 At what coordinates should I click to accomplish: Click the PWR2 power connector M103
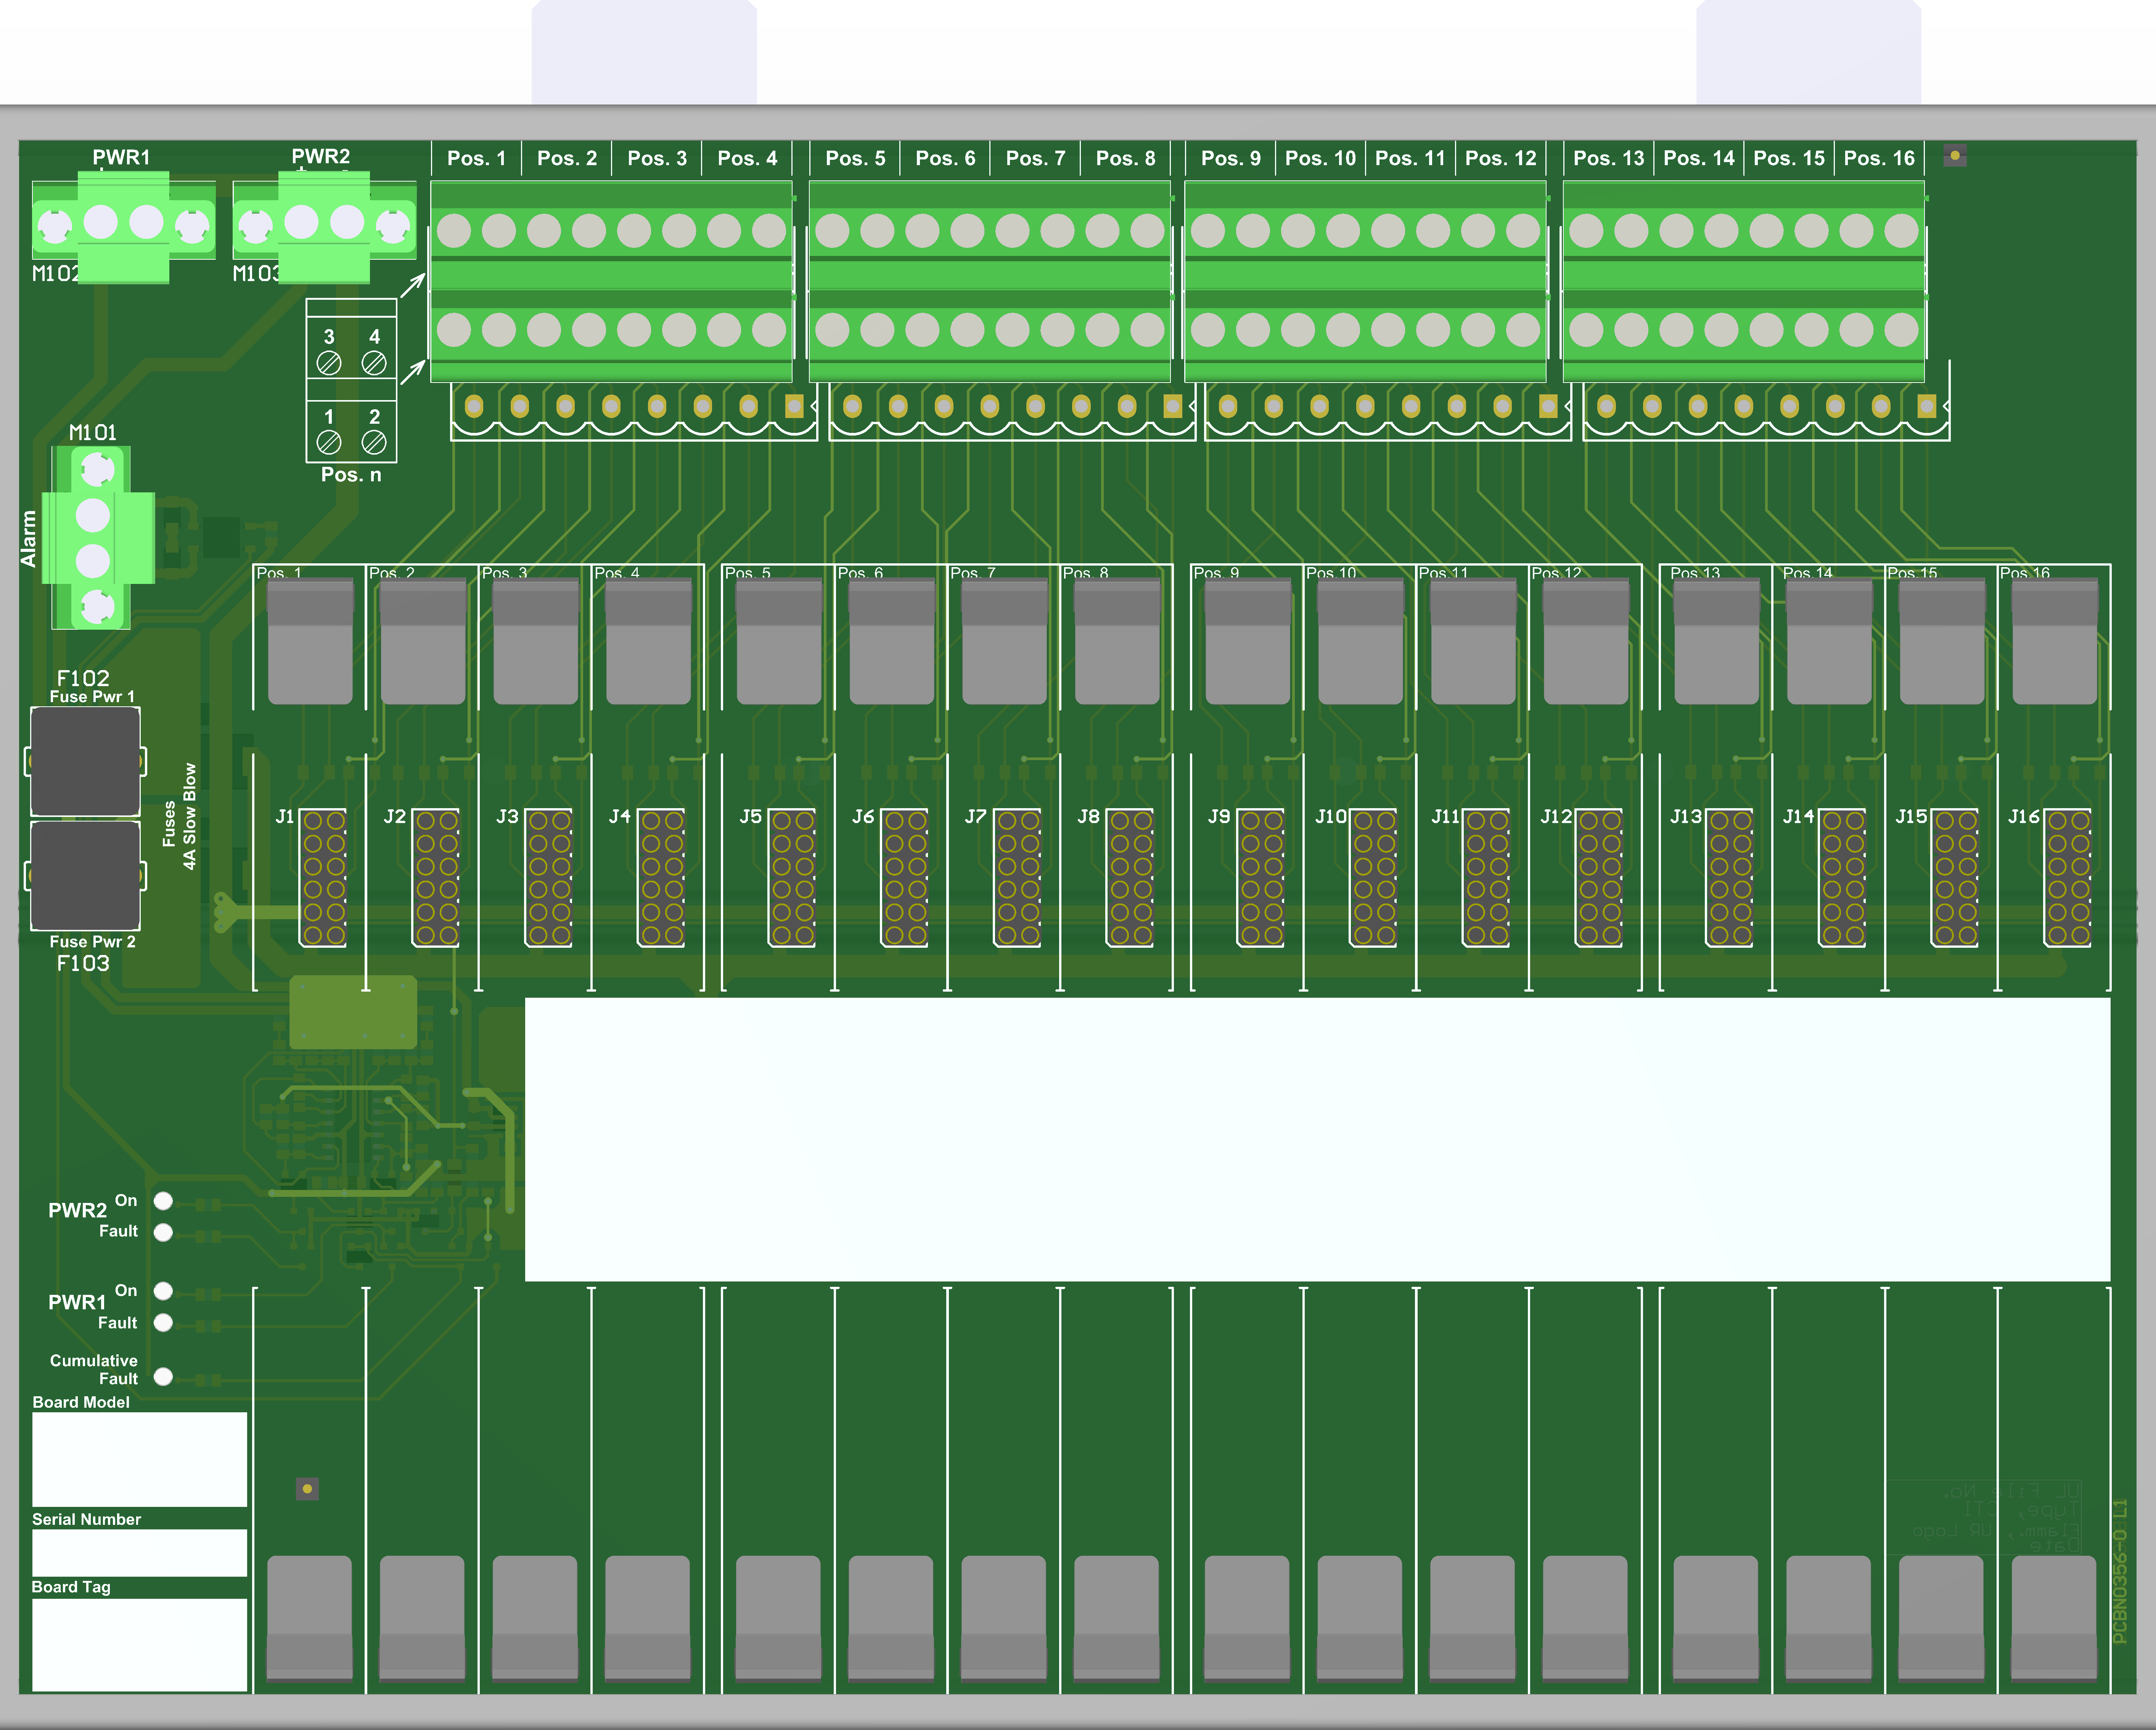(325, 227)
